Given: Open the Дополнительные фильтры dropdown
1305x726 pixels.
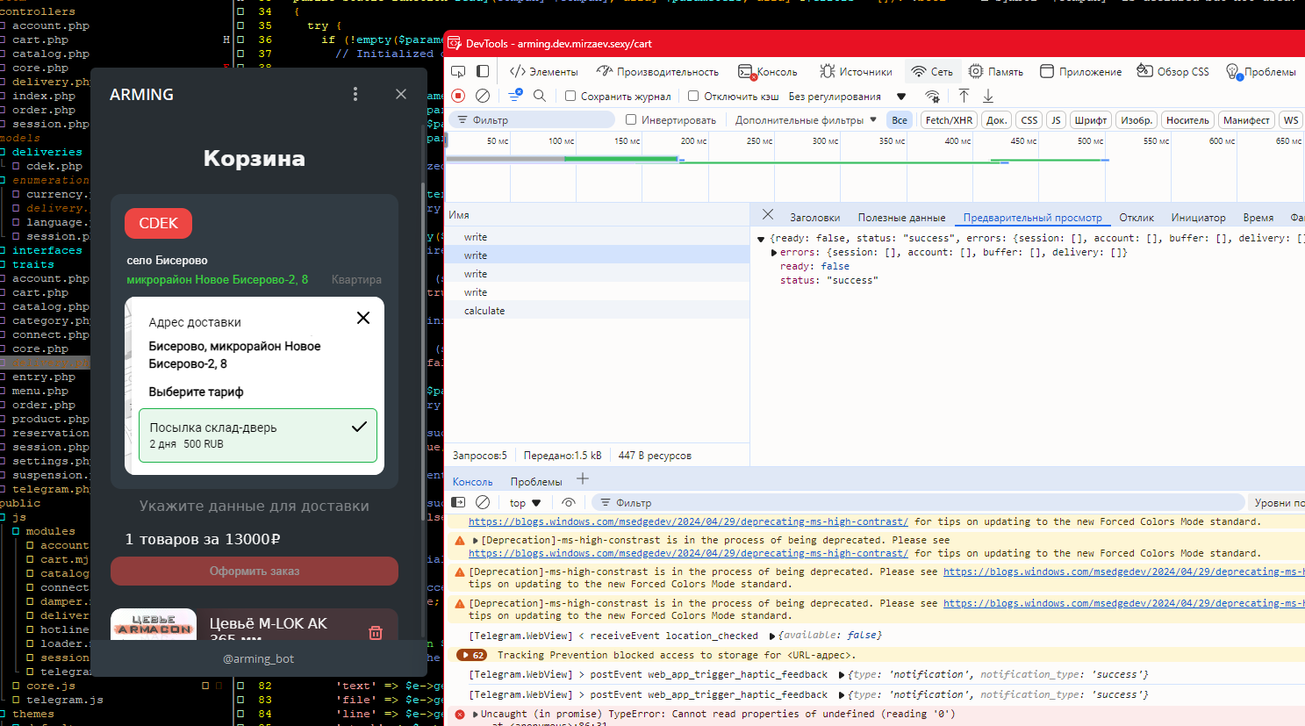Looking at the screenshot, I should click(x=806, y=119).
